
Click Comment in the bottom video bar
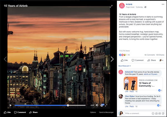click(20, 112)
